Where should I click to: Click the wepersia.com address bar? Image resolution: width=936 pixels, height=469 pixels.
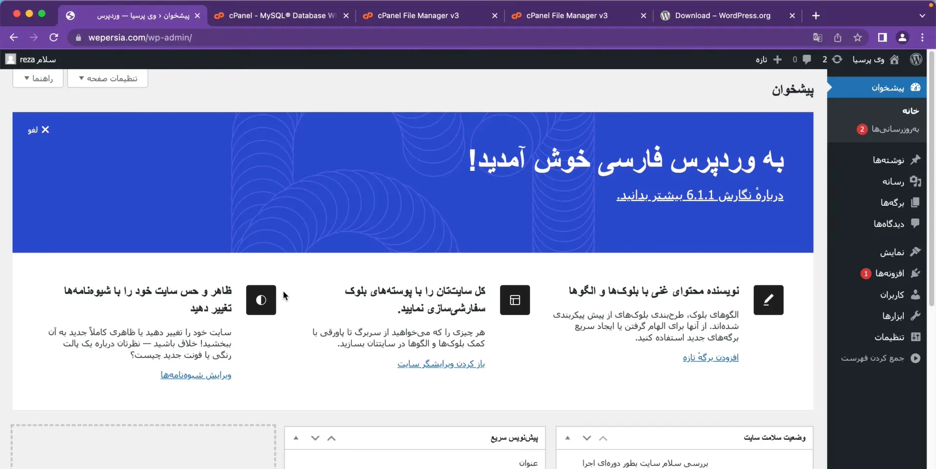(439, 38)
